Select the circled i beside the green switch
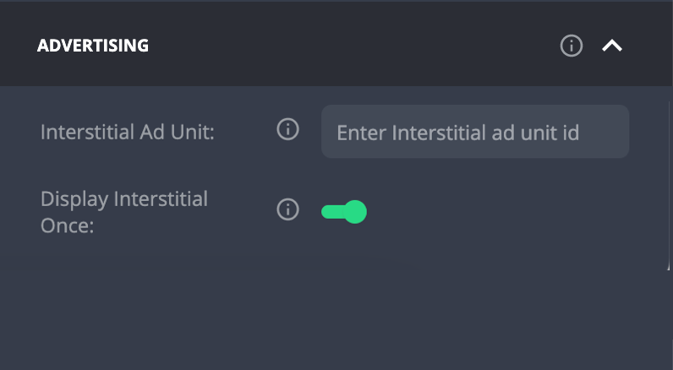The height and width of the screenshot is (370, 673). coord(287,209)
